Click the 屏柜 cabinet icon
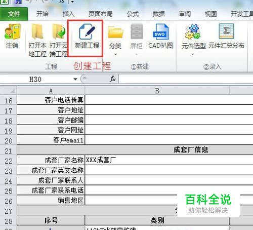 [137, 31]
